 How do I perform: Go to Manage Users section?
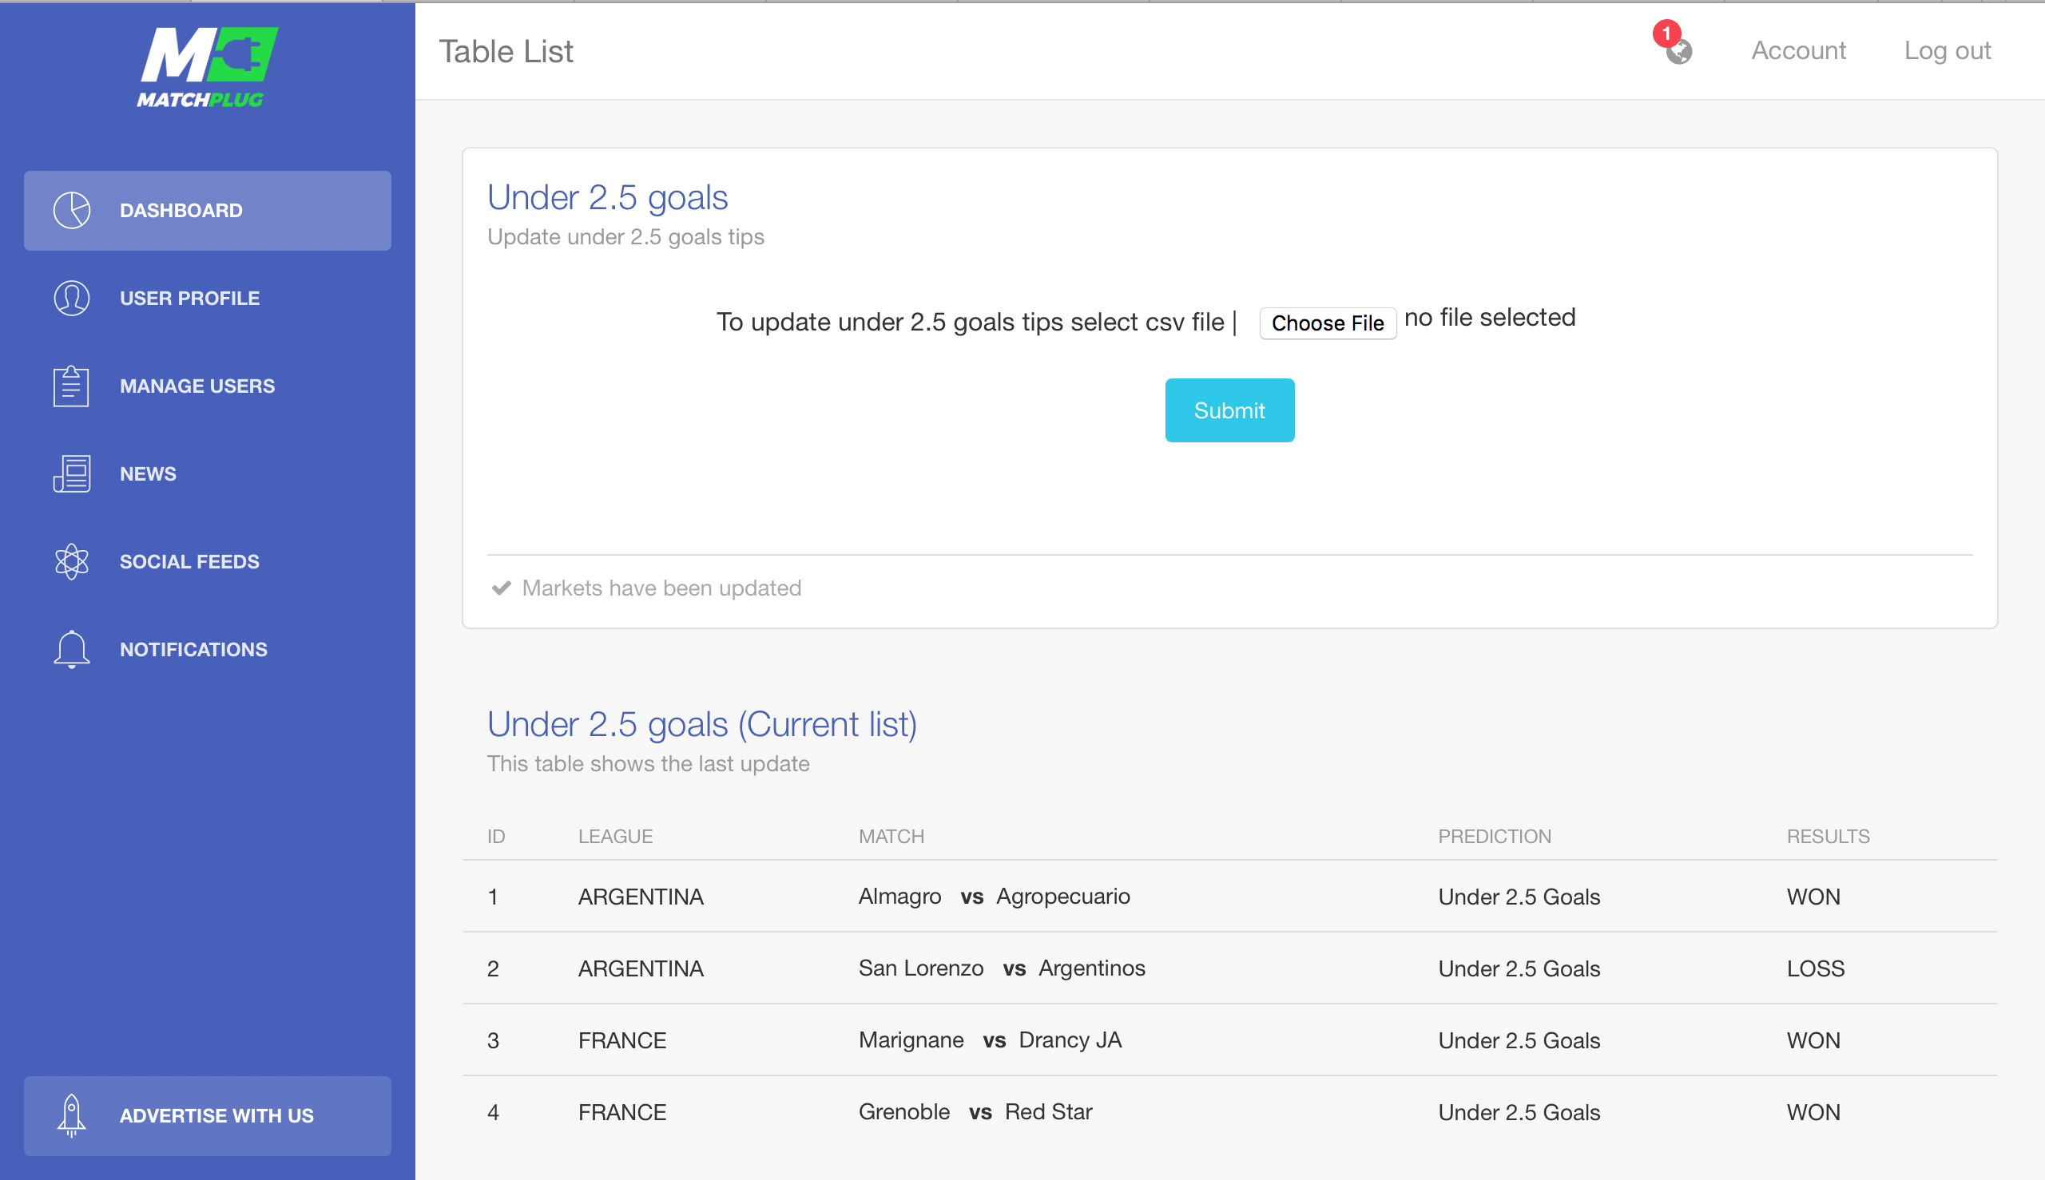(208, 386)
